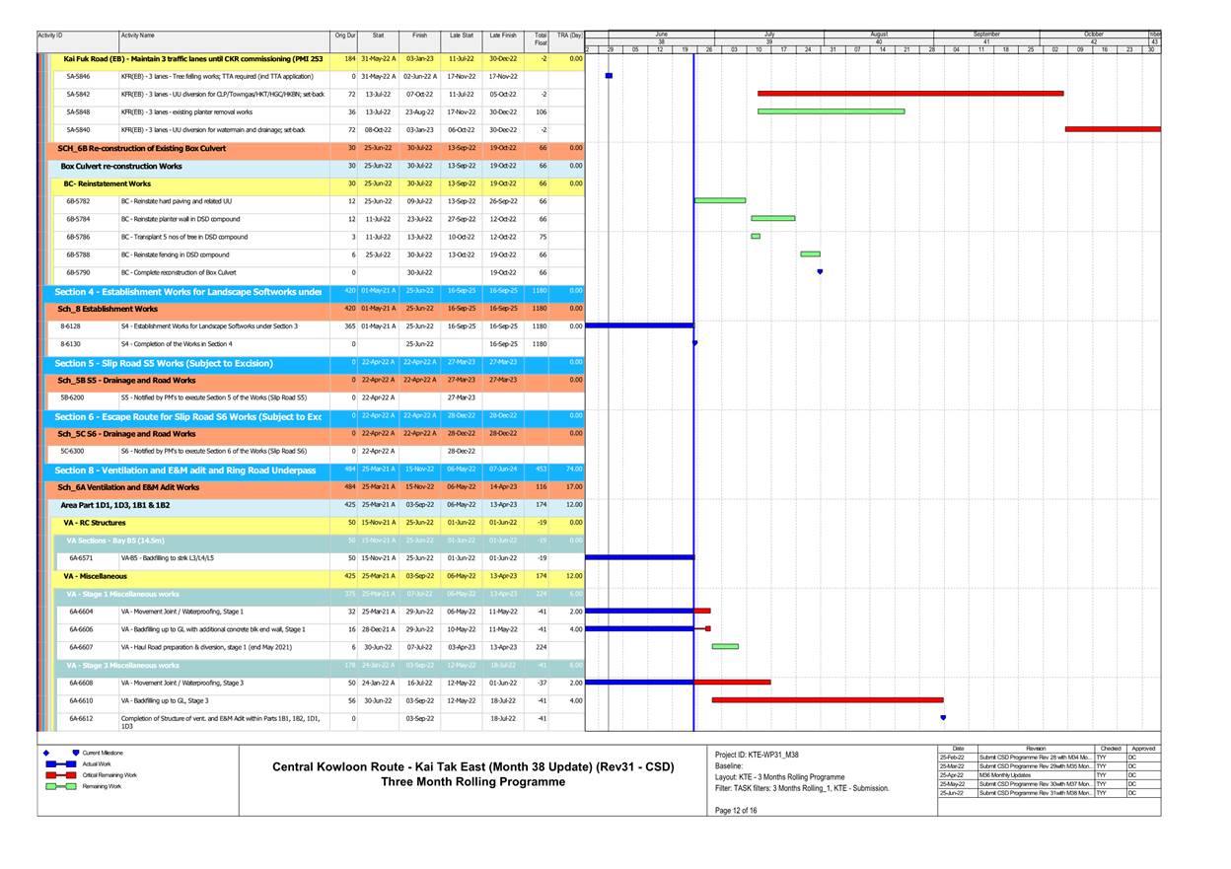Select milestone diamond for Box Culvert reconstruction completion
The height and width of the screenshot is (869, 1231).
point(821,271)
